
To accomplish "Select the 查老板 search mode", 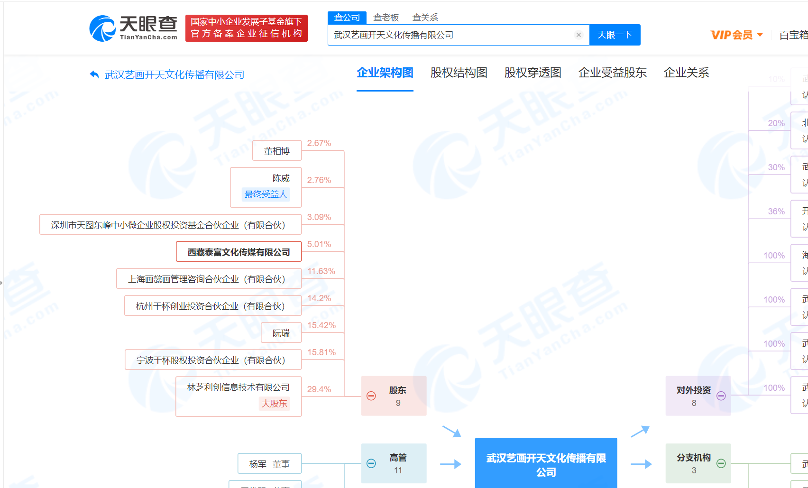I will [386, 18].
